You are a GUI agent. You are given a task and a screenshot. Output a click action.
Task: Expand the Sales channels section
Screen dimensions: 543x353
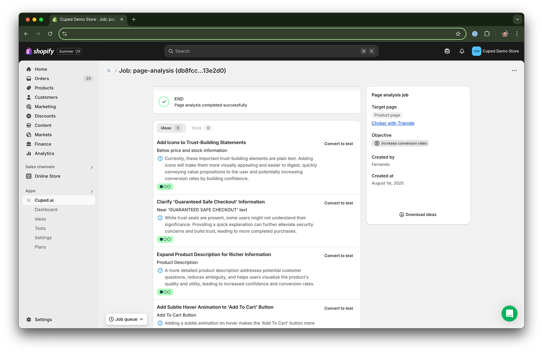(92, 167)
